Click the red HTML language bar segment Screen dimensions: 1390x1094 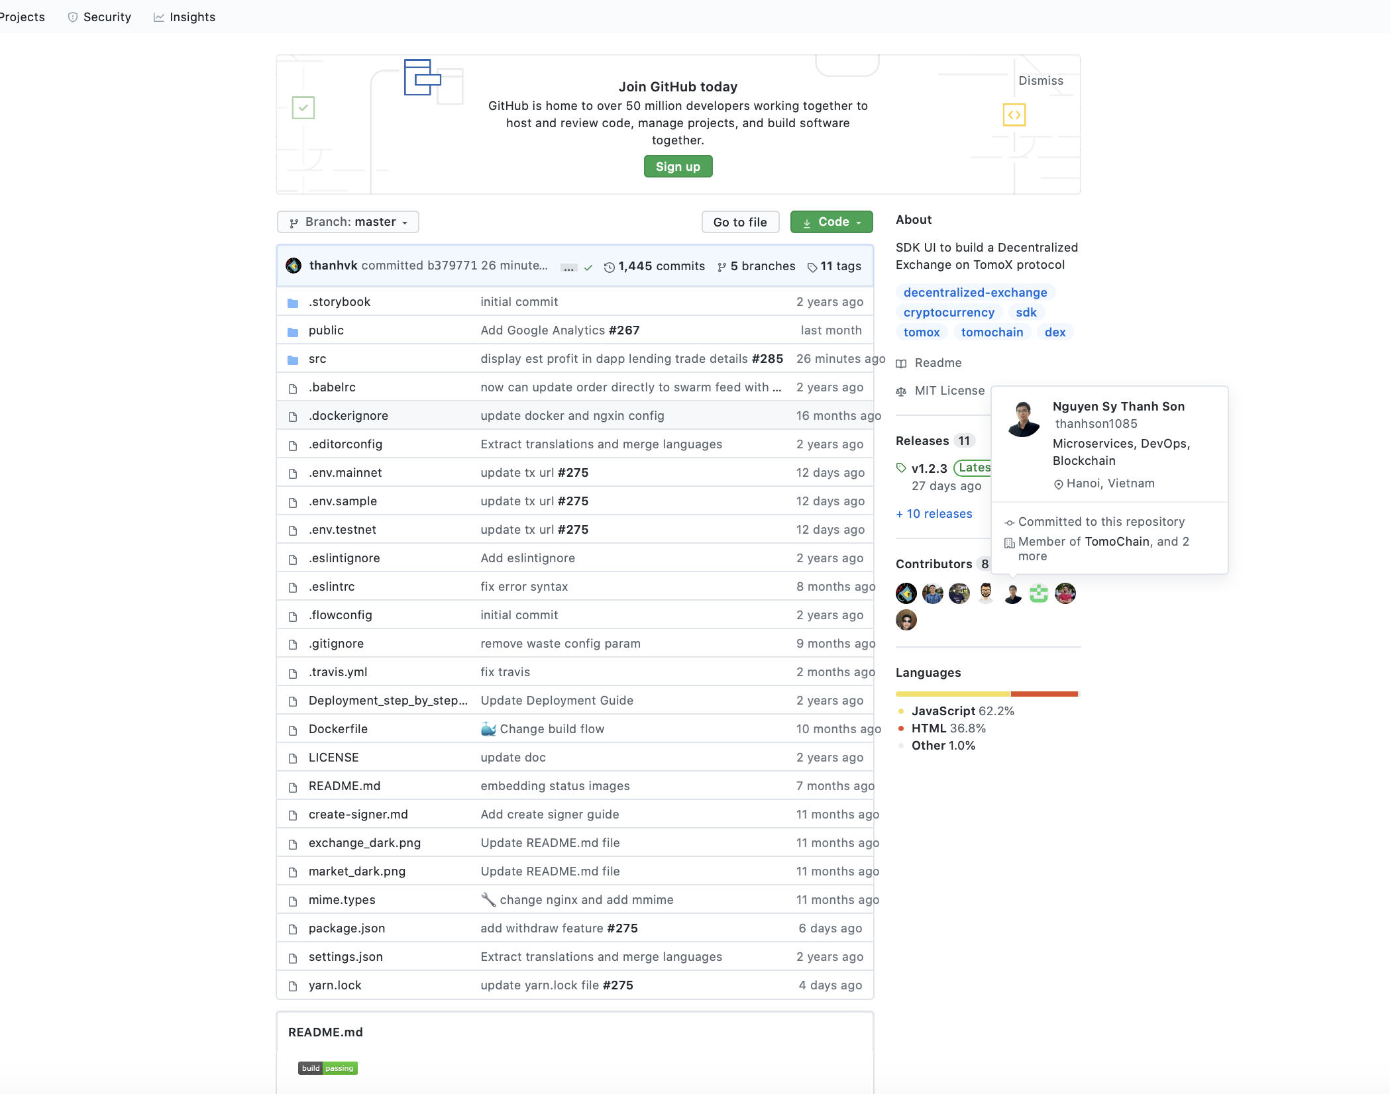1044,694
